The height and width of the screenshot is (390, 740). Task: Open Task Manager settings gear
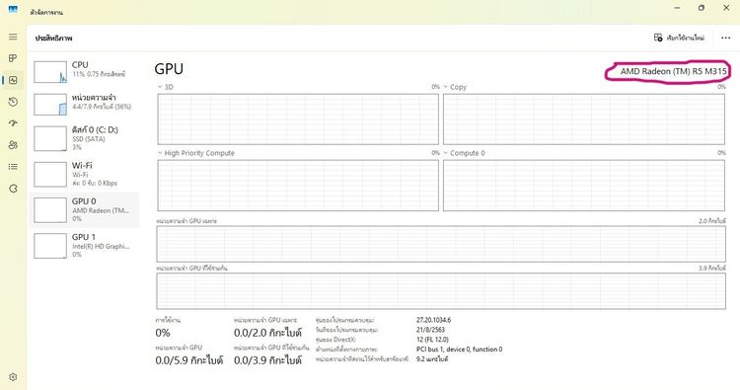(13, 377)
